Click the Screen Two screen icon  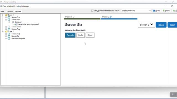pyautogui.click(x=9, y=20)
